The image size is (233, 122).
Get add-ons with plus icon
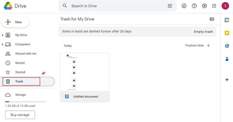pos(227,80)
